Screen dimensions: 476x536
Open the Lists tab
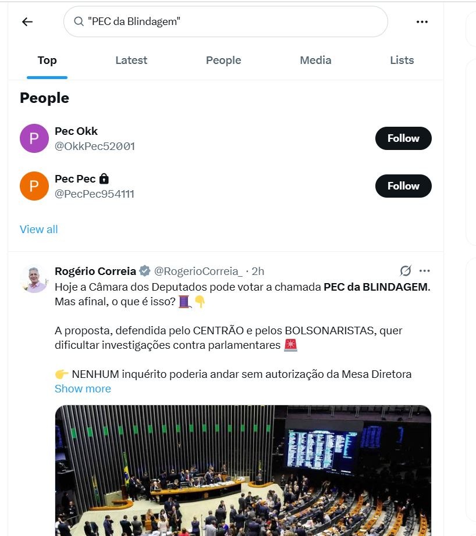(x=402, y=60)
